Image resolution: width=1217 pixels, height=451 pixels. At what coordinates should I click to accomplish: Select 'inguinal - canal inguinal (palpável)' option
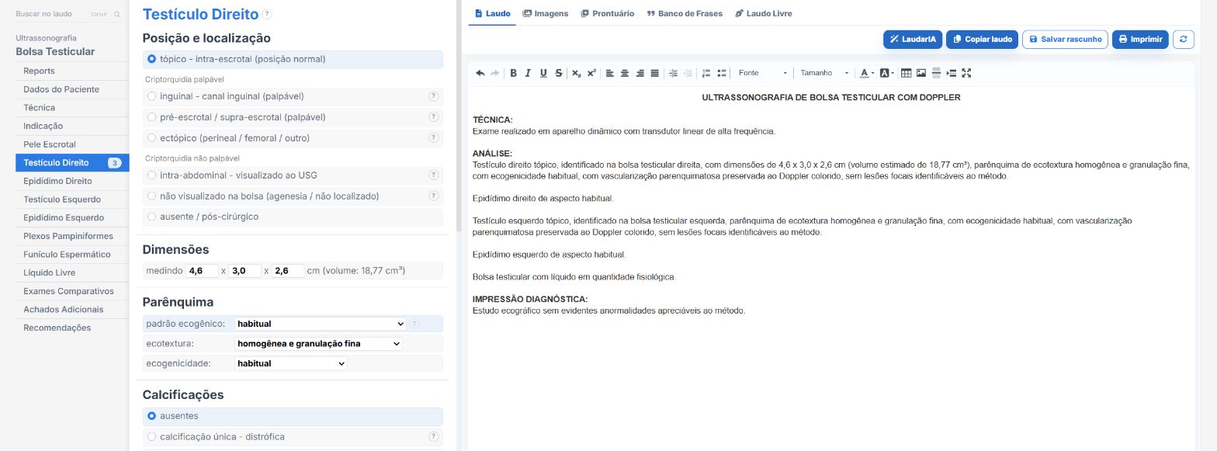click(293, 96)
